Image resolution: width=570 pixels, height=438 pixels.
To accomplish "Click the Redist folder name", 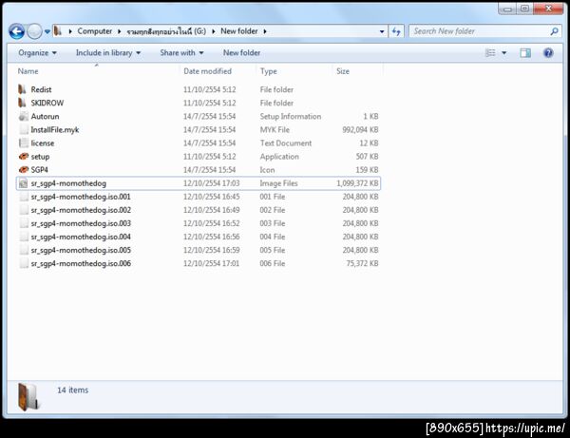I will click(41, 89).
